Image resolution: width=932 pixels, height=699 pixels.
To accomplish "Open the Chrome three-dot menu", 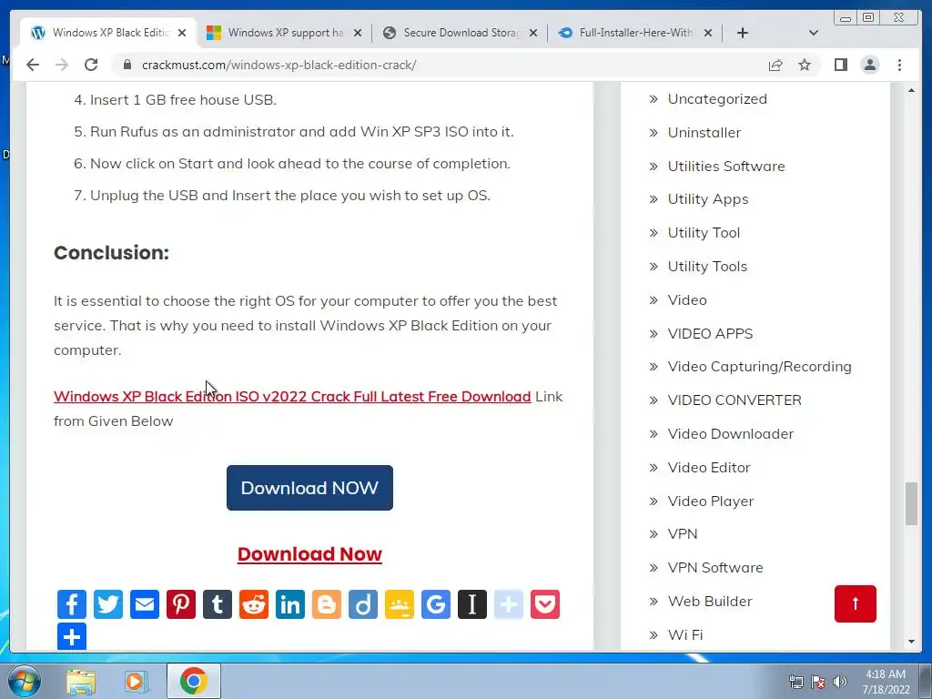I will tap(899, 65).
